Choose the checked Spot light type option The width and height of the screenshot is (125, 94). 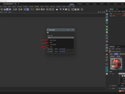[51, 42]
